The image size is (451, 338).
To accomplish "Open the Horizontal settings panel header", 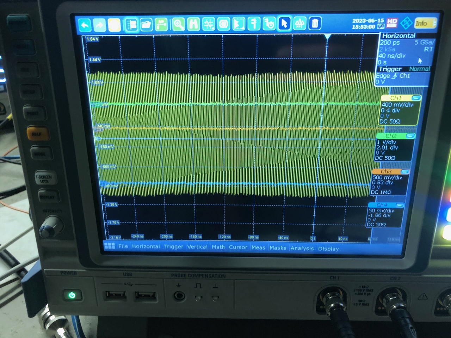I will click(x=399, y=36).
